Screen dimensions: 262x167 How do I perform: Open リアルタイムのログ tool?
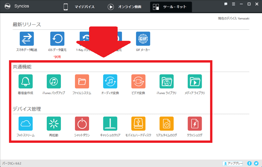point(167,123)
